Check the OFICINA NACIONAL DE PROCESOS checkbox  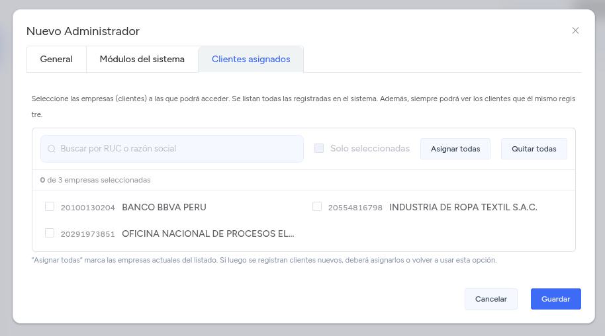tap(50, 233)
